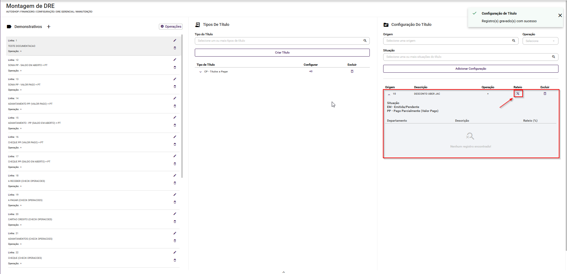Open CONFIGURAÇÃO breadcrumb link
Viewport: 567px width, 274px height.
point(45,12)
